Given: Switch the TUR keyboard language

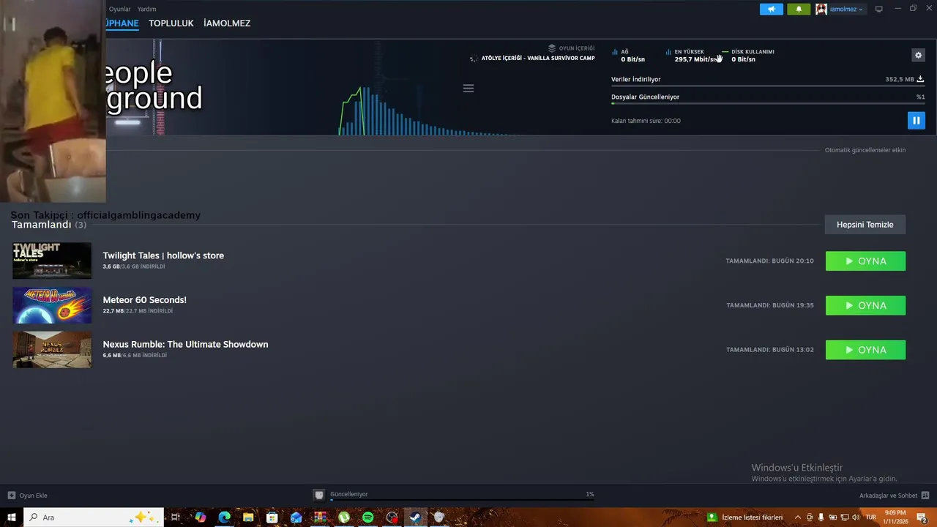Looking at the screenshot, I should tap(871, 517).
